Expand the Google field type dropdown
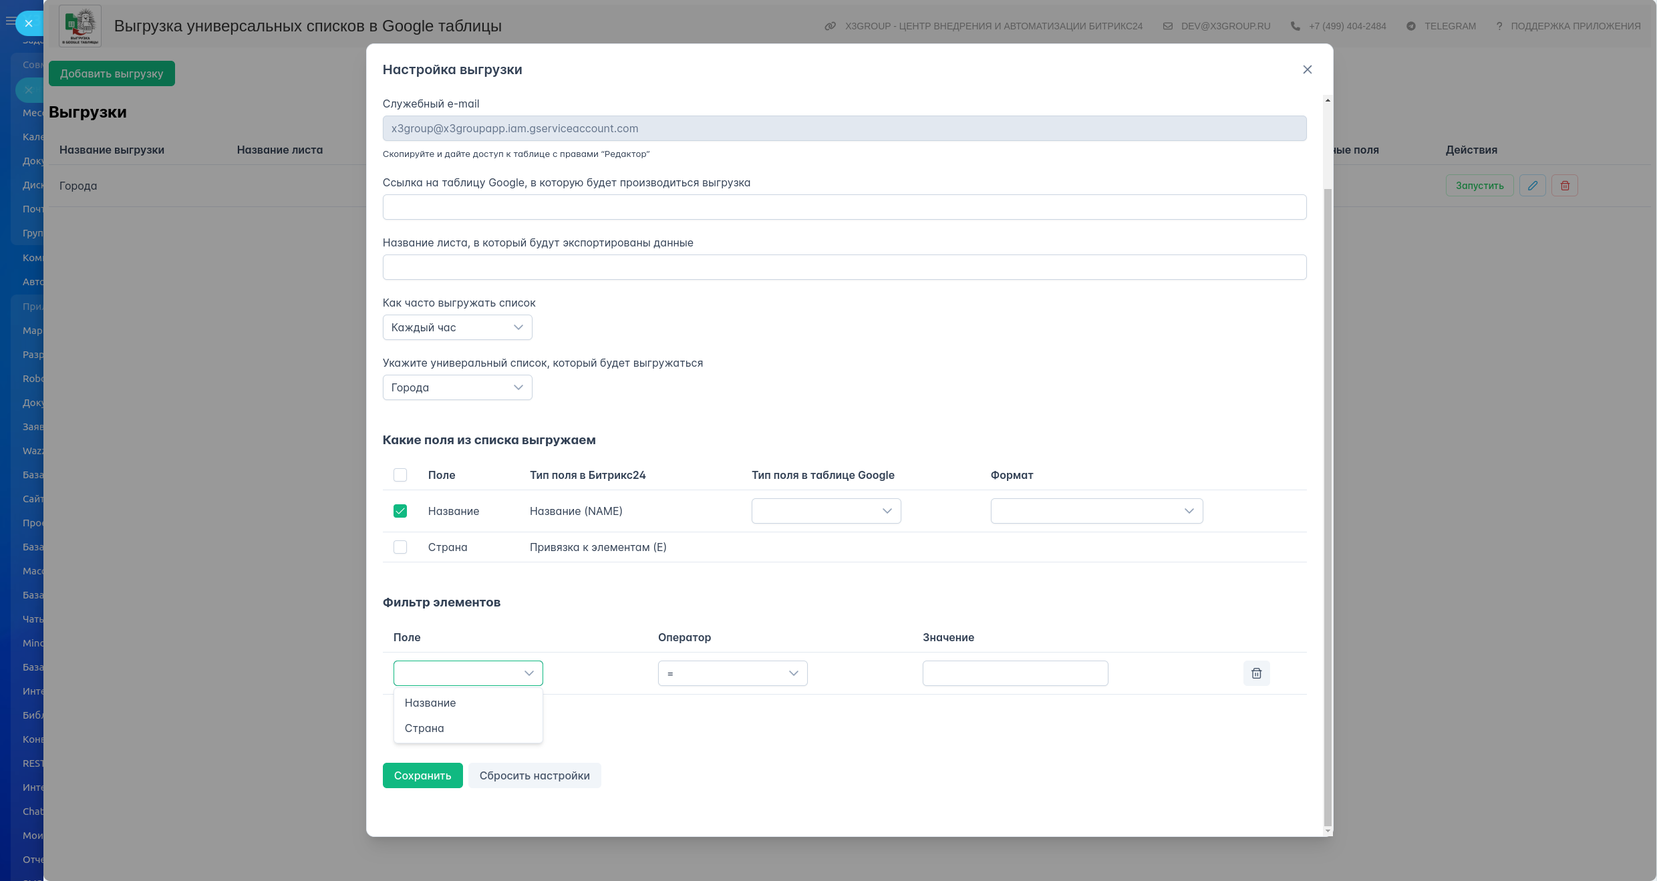The height and width of the screenshot is (881, 1657). (826, 511)
